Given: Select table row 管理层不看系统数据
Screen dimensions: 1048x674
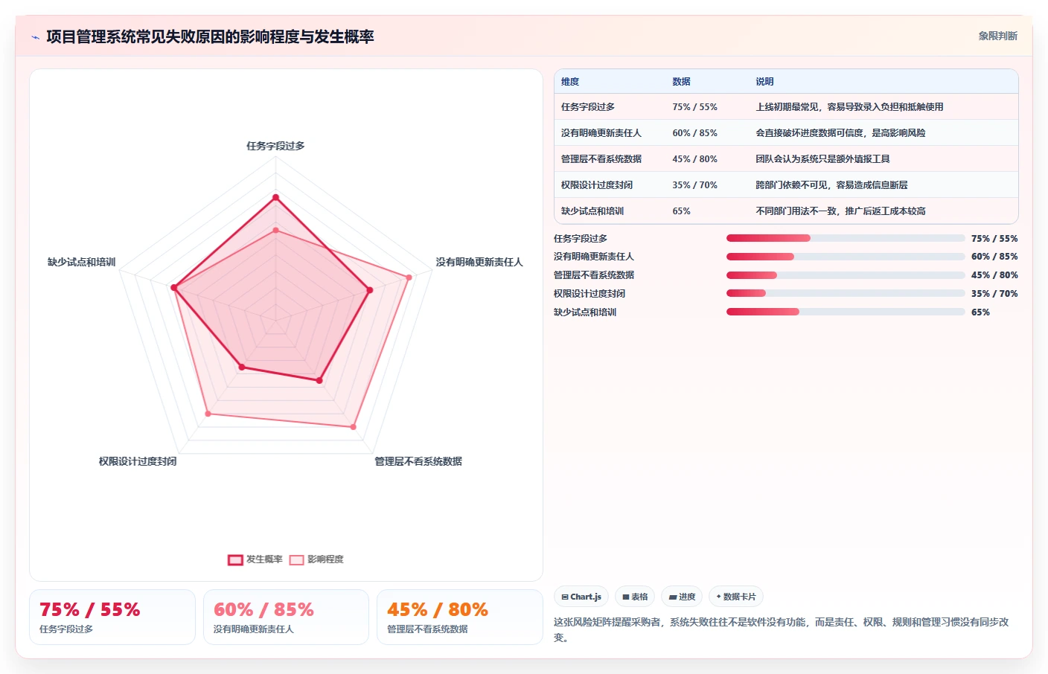Looking at the screenshot, I should tap(786, 159).
